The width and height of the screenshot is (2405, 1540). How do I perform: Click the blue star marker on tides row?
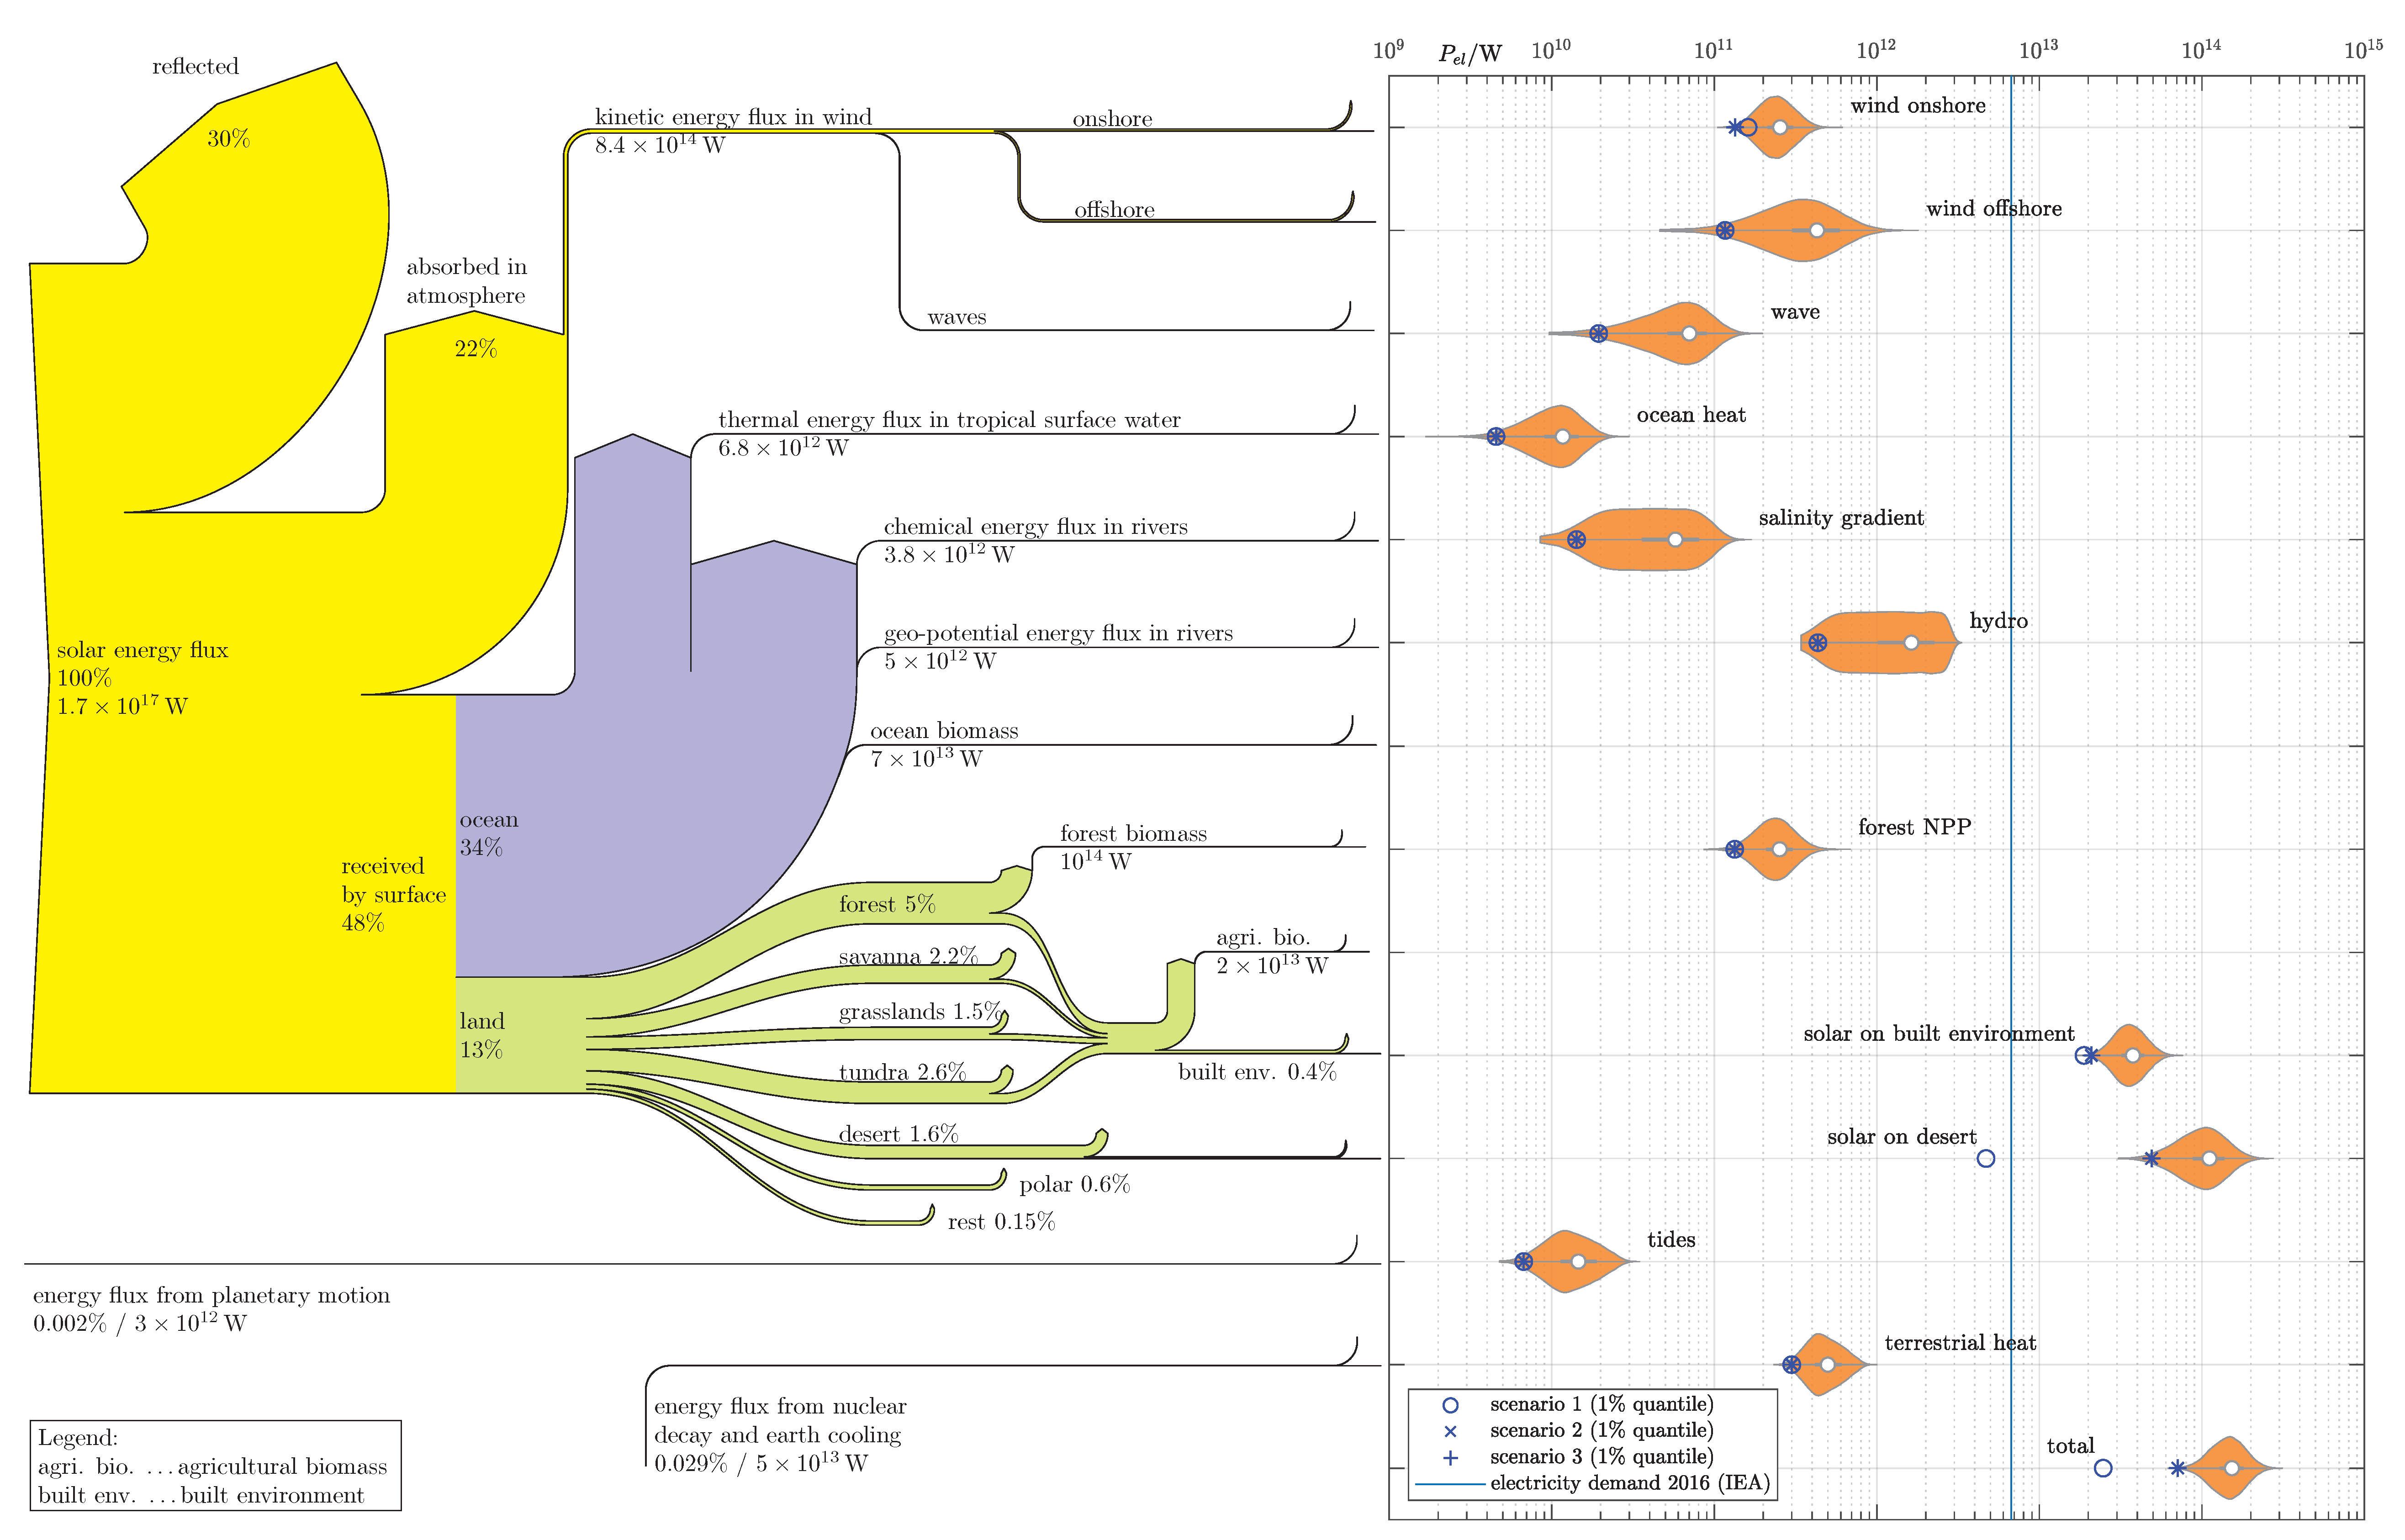[1523, 1262]
